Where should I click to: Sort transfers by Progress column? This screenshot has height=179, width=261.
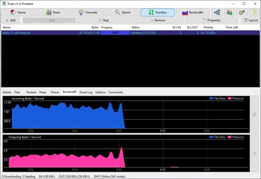[x=115, y=27]
